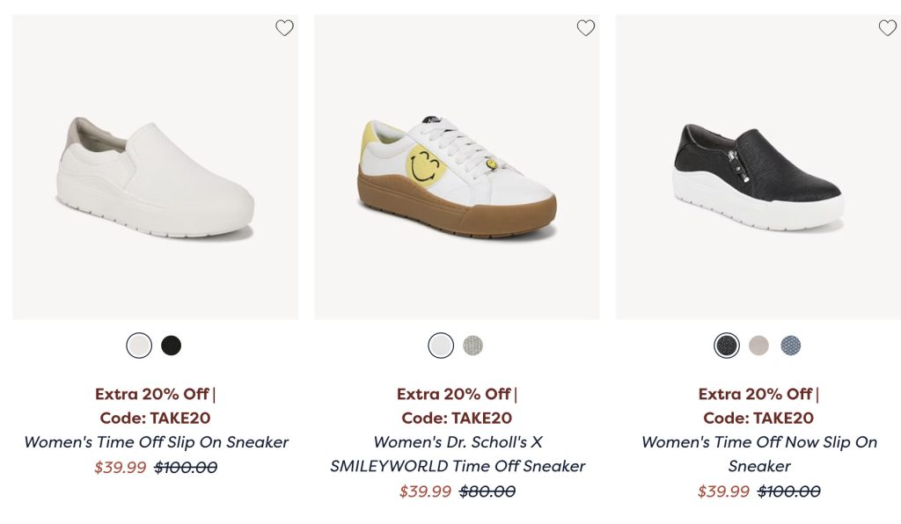This screenshot has width=901, height=524.
Task: Favorite the white Time Off Slip On Sneaker
Action: coord(284,28)
